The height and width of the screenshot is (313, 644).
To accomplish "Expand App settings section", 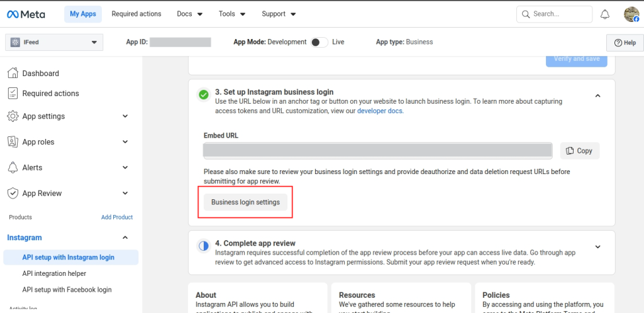I will [125, 116].
